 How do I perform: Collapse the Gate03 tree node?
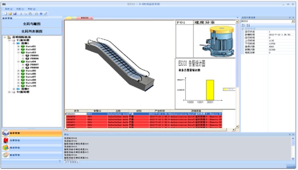[18, 52]
